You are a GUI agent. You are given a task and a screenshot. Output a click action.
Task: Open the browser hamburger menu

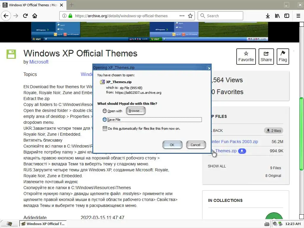pyautogui.click(x=298, y=16)
